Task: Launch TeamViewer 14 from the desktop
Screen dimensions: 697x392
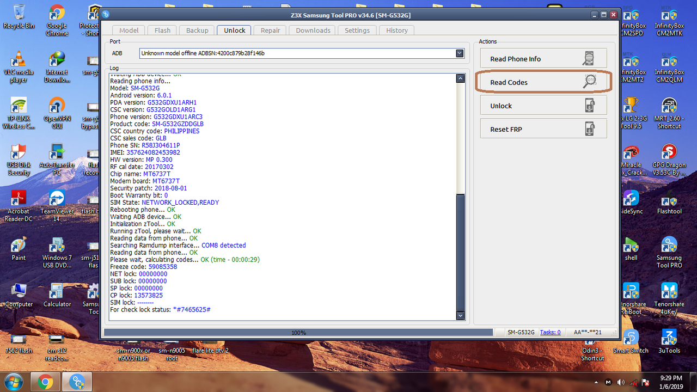Action: click(x=57, y=206)
